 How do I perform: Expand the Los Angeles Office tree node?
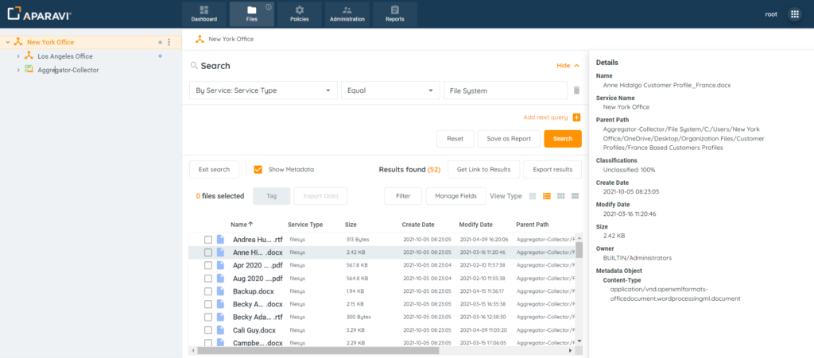coord(18,56)
